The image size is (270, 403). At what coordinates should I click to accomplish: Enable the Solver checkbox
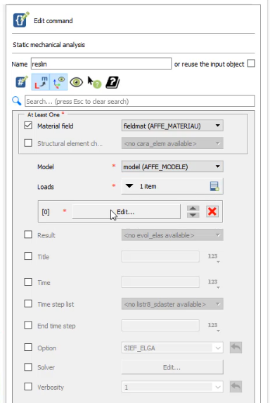pos(28,366)
